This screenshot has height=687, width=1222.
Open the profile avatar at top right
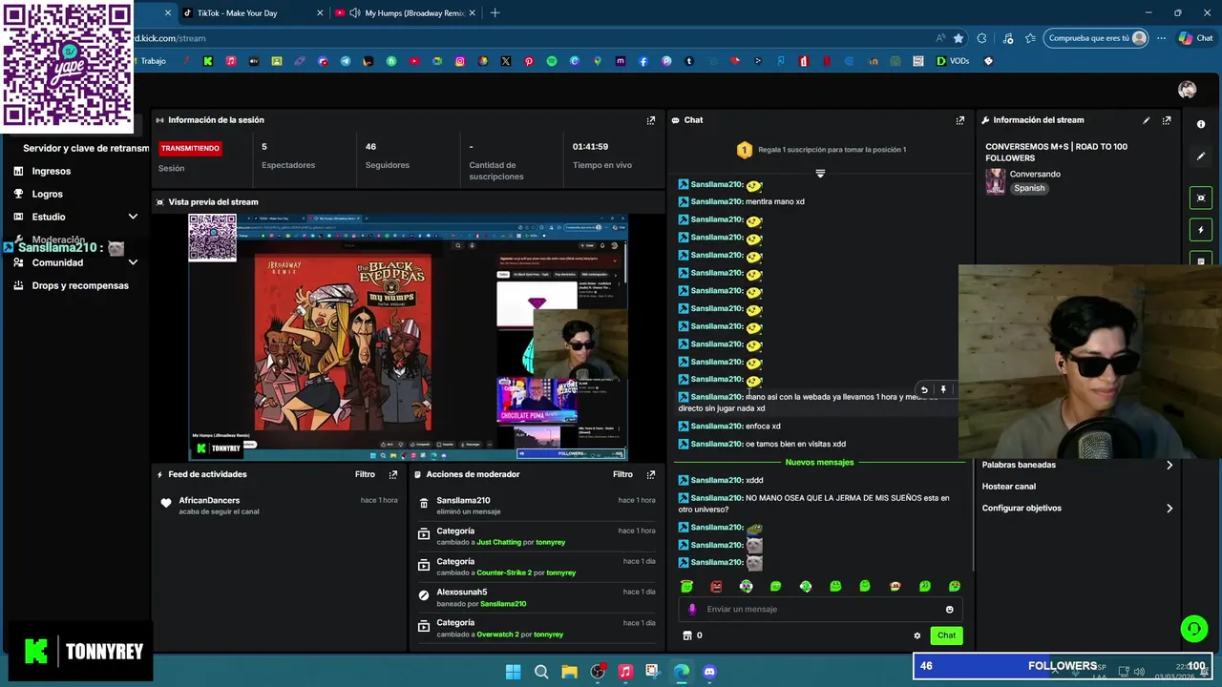click(x=1187, y=90)
